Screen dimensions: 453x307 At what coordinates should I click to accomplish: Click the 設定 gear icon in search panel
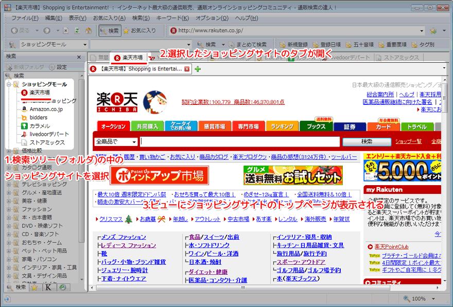[x=51, y=67]
